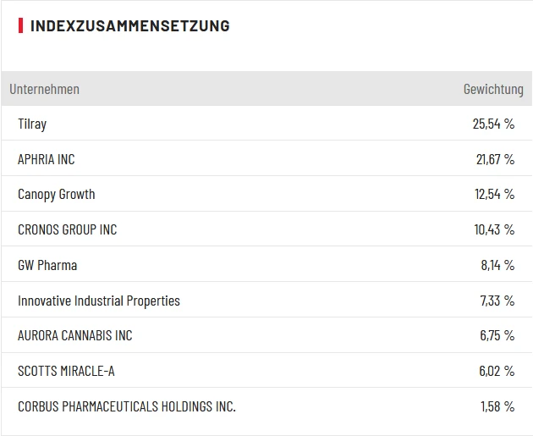Open the Tilray company entry
Viewport: 533px width, 436px height.
tap(32, 124)
